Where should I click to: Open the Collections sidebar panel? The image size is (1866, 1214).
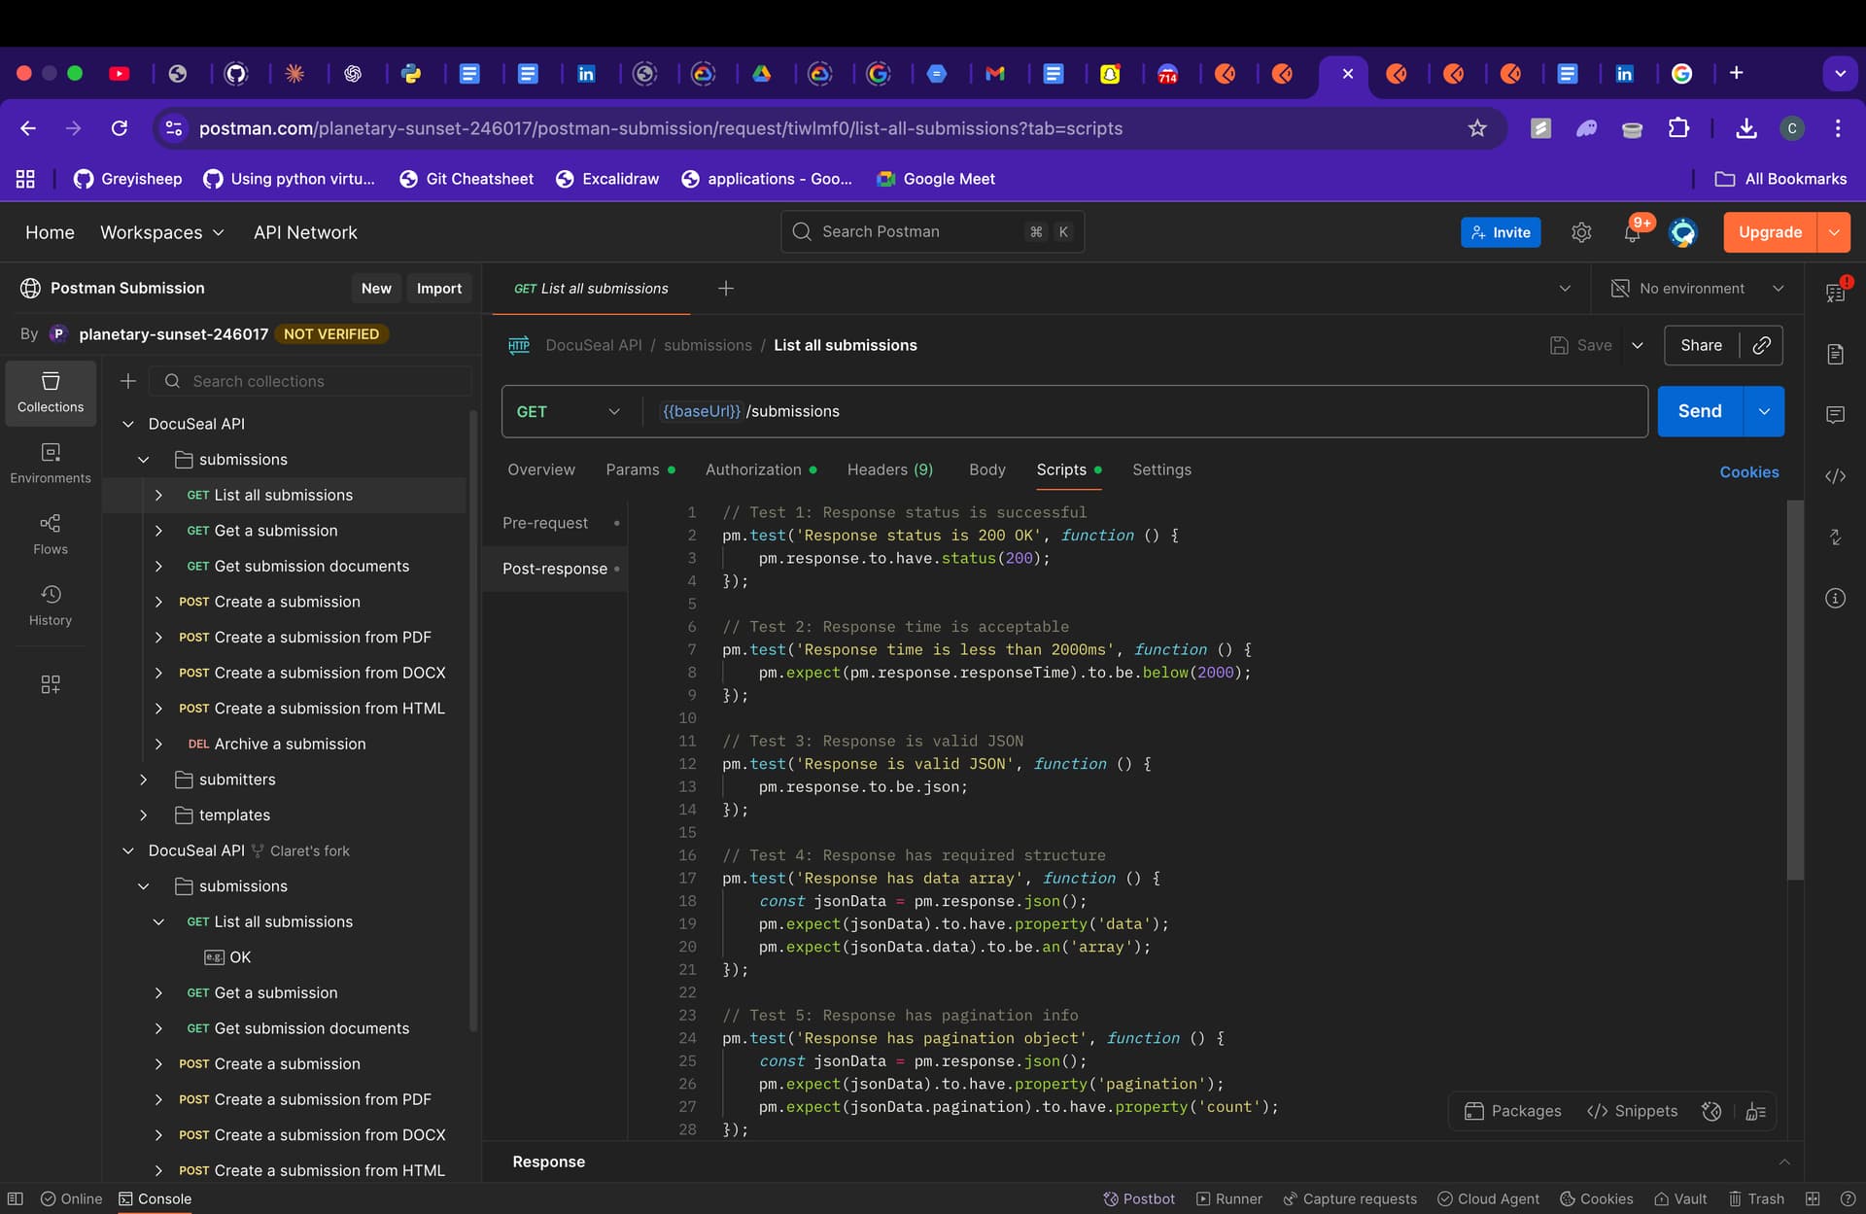(x=51, y=392)
